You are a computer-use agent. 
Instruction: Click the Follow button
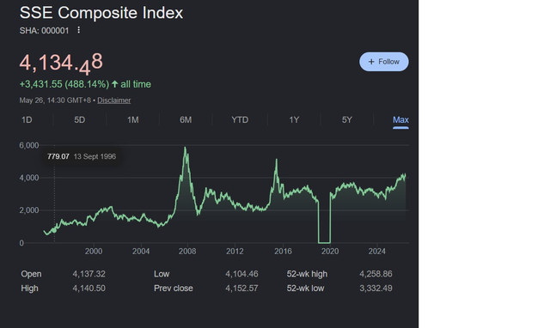[384, 62]
